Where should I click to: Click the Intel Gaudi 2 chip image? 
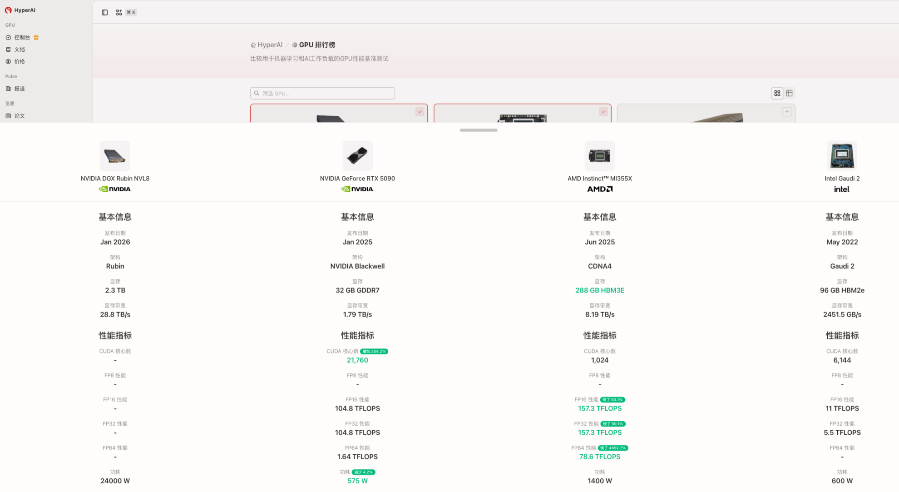(842, 156)
